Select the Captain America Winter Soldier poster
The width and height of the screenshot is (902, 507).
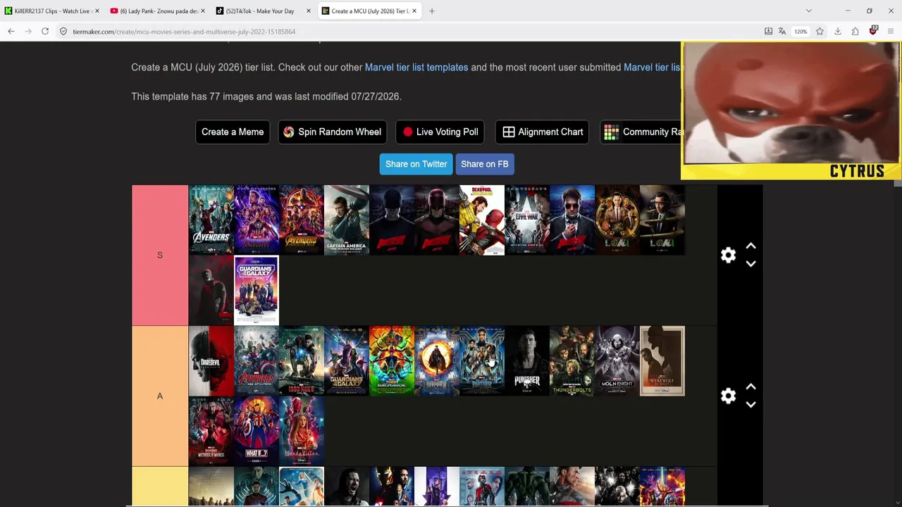[347, 220]
